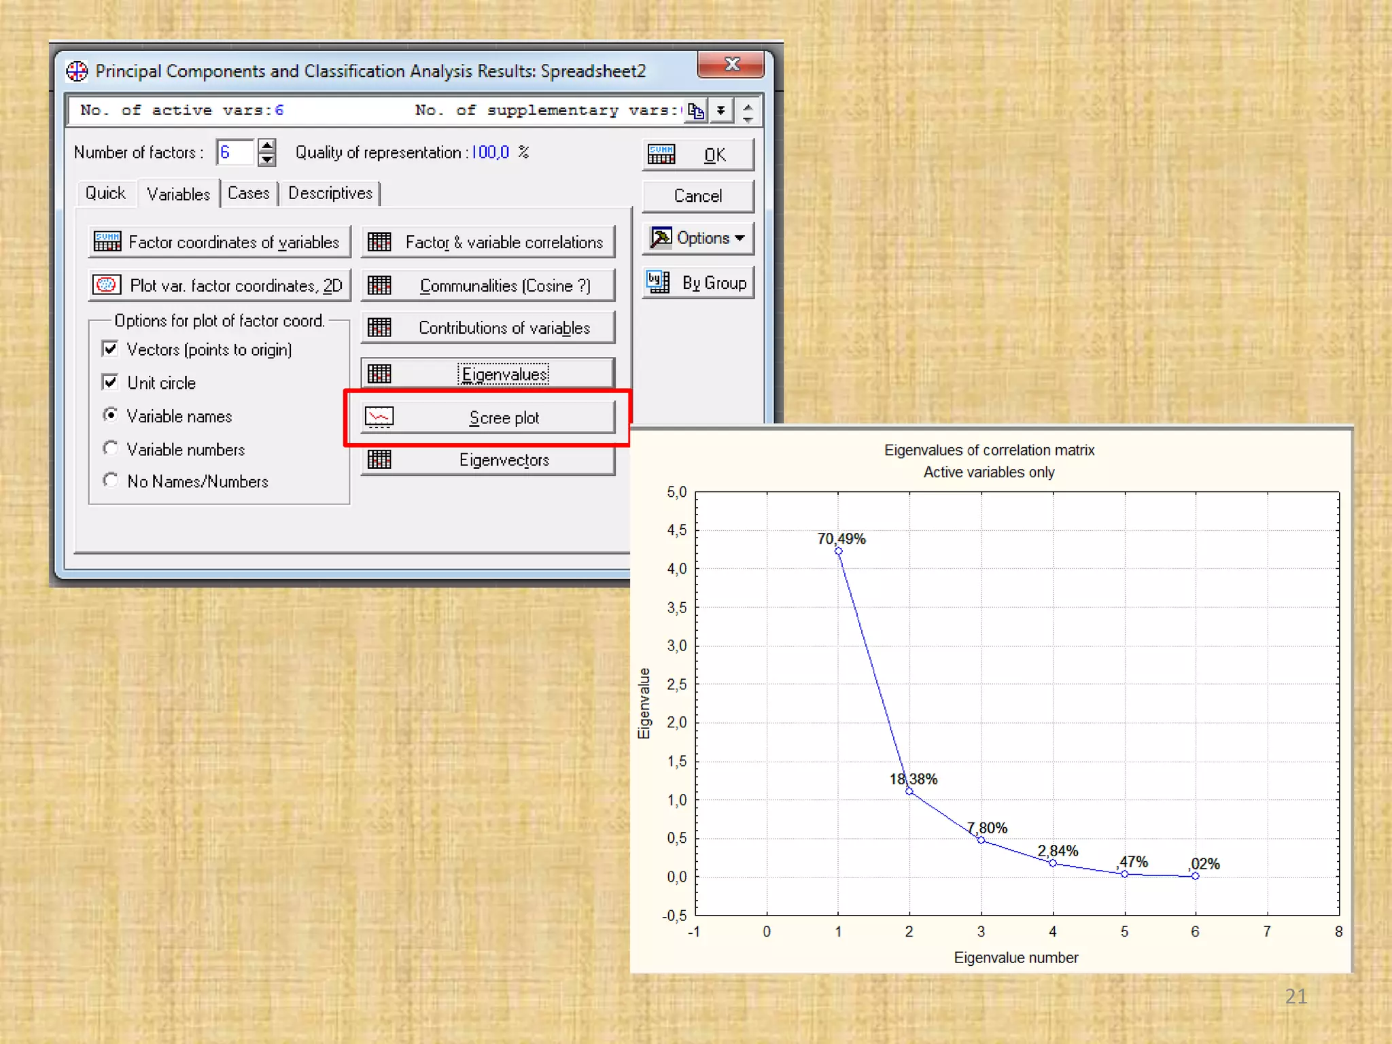This screenshot has width=1392, height=1044.
Task: Open the Options dropdown menu
Action: tap(699, 238)
